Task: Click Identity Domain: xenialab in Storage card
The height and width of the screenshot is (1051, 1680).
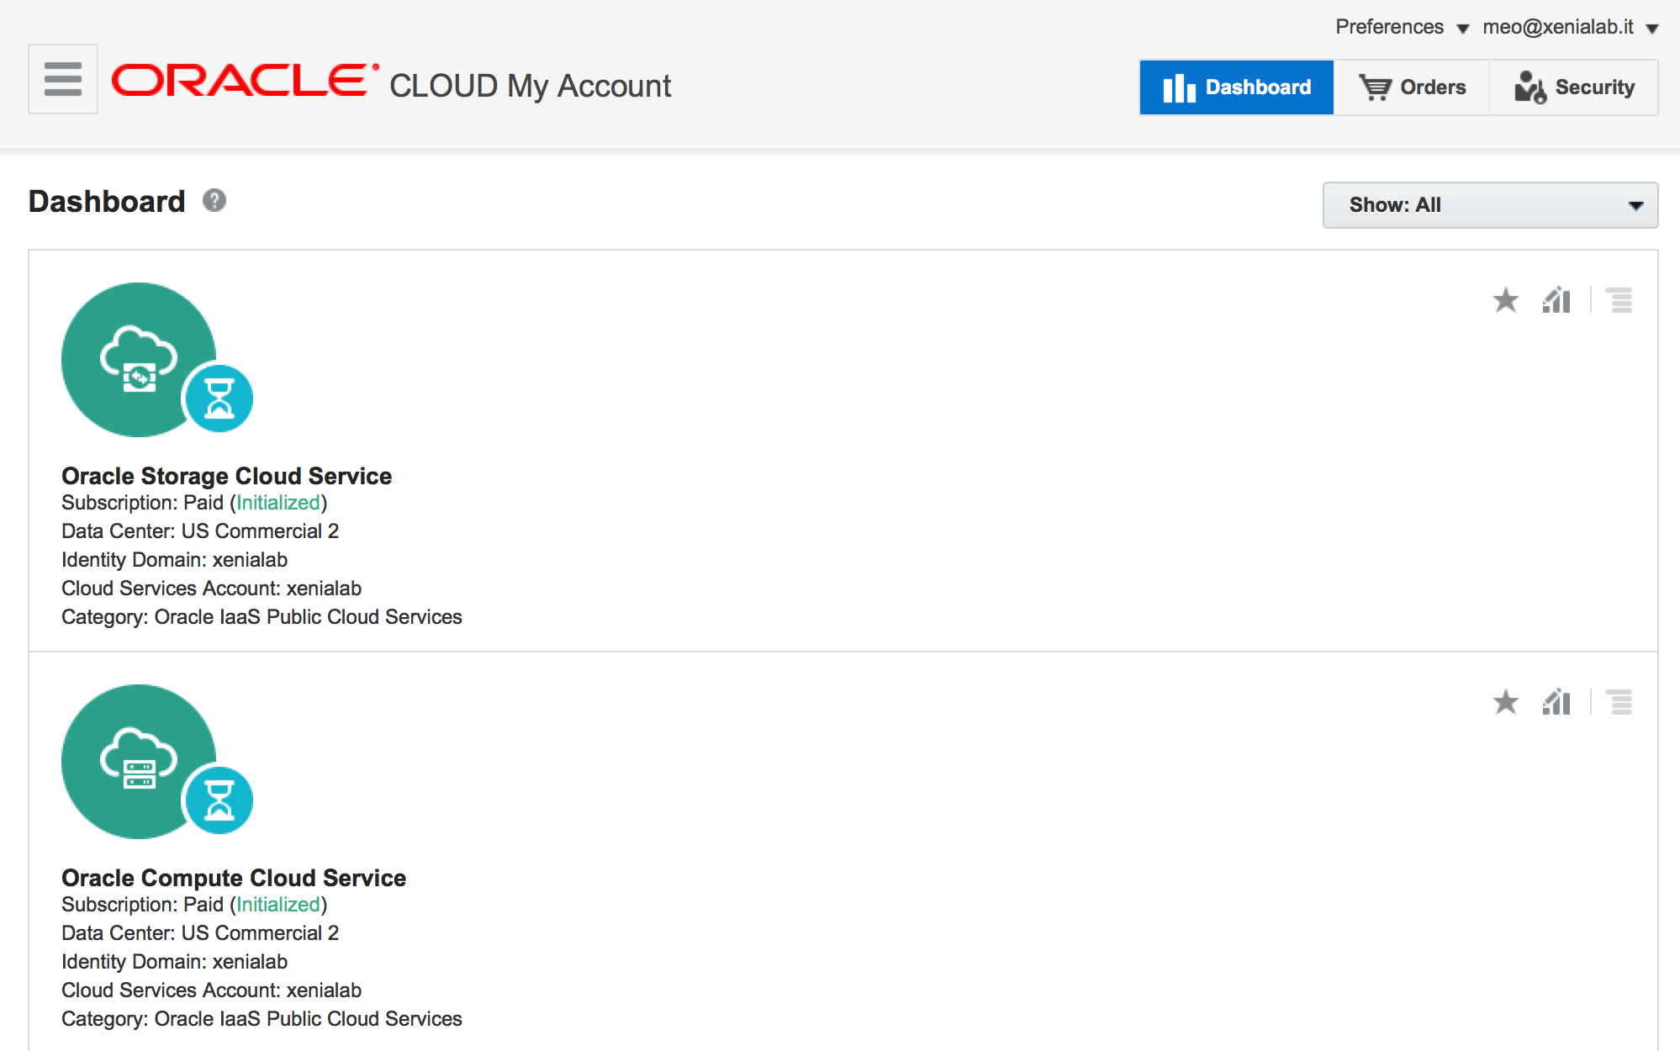Action: click(174, 560)
